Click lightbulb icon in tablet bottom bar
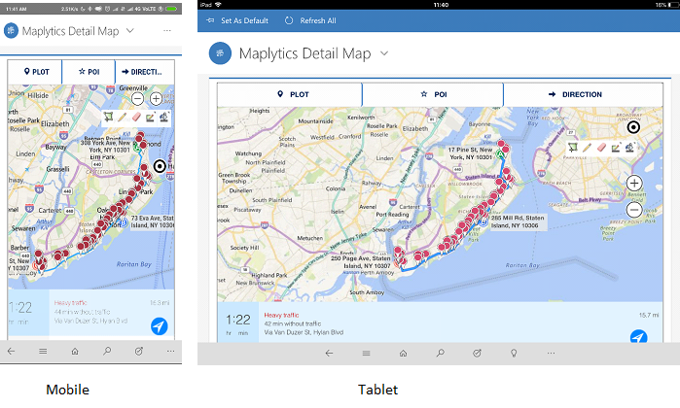Image resolution: width=680 pixels, height=408 pixels. click(x=514, y=353)
